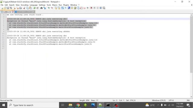Open the Language menu
The height and width of the screenshot is (108, 193).
coord(33,5)
